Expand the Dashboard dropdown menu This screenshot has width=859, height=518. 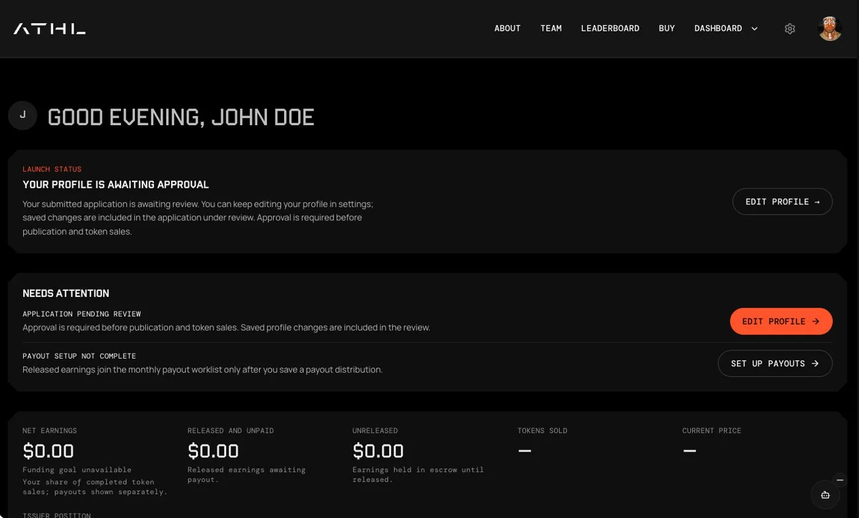[x=726, y=28]
